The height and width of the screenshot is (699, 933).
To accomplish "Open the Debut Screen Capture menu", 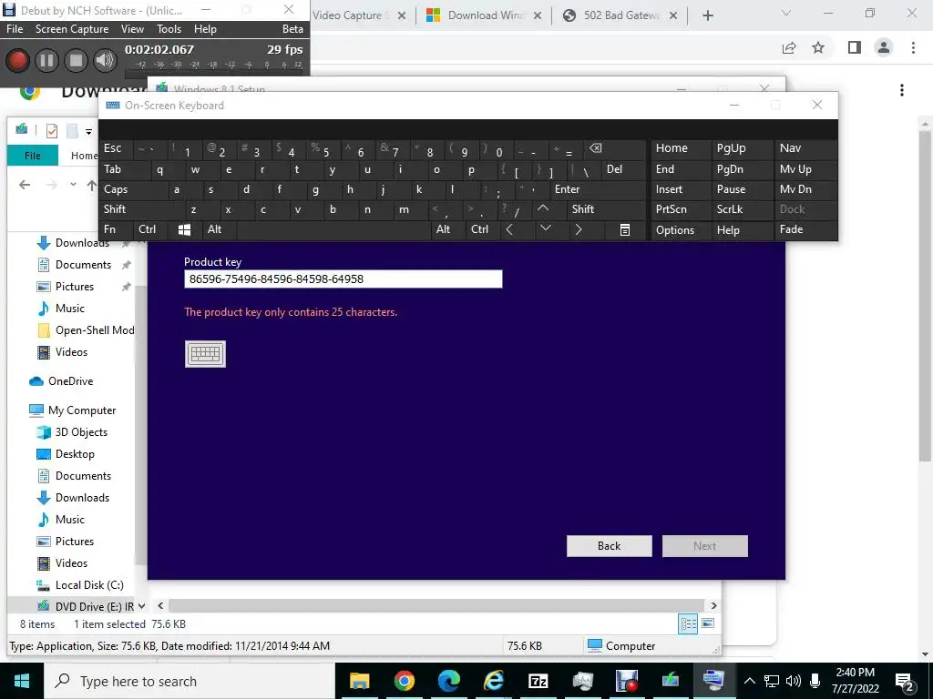I will 72,28.
